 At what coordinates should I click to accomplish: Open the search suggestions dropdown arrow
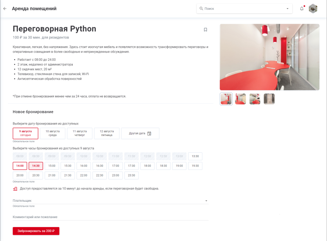pyautogui.click(x=287, y=8)
